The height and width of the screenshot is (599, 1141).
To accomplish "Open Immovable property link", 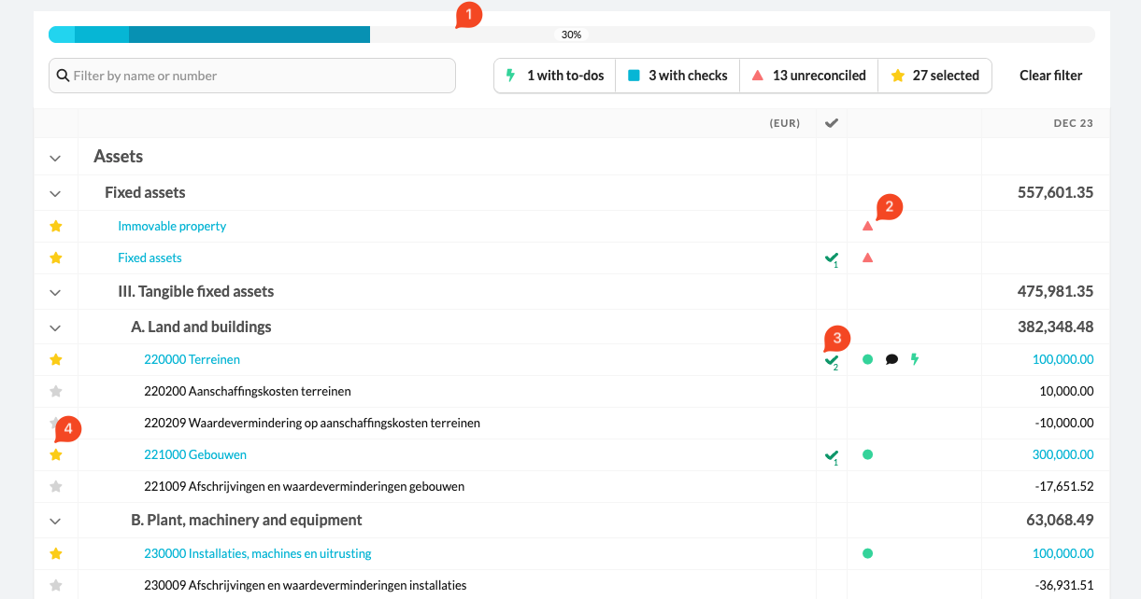I will [172, 226].
